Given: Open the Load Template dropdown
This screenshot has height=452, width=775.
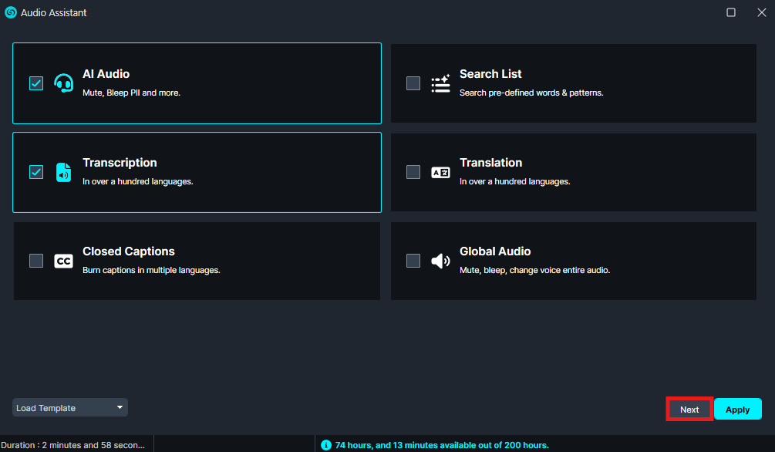Looking at the screenshot, I should 70,408.
